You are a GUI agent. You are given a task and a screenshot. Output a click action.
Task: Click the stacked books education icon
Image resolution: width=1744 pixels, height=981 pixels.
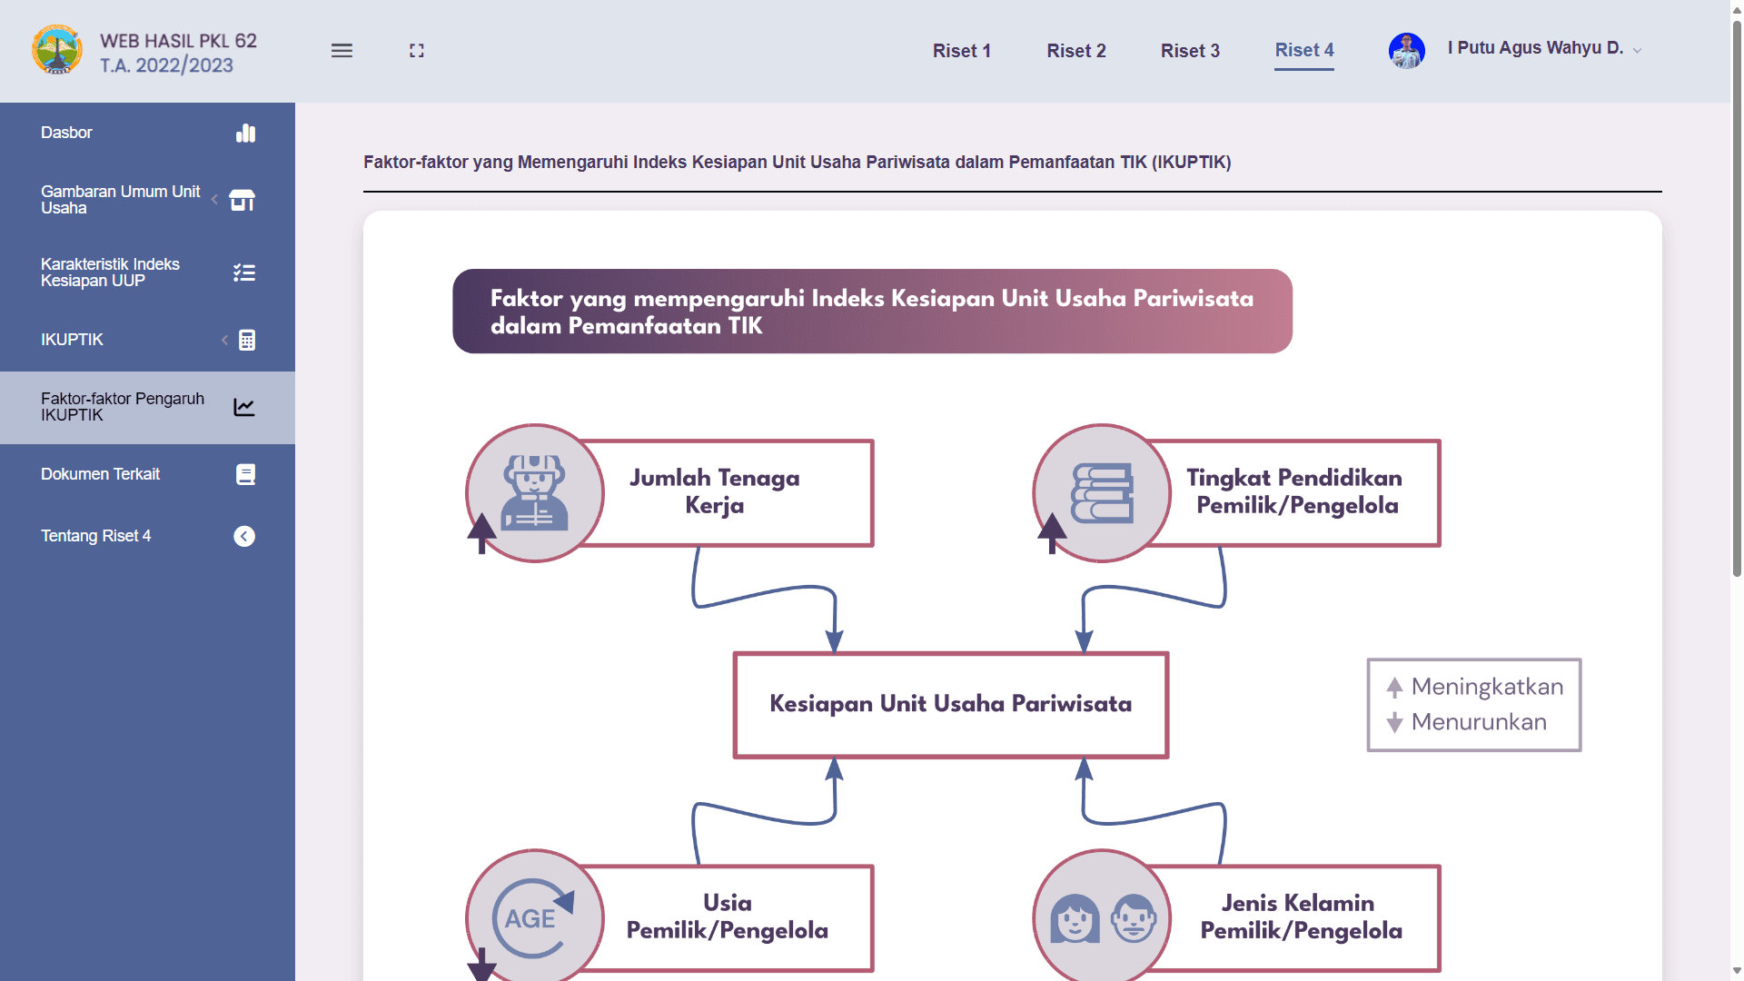(1102, 493)
